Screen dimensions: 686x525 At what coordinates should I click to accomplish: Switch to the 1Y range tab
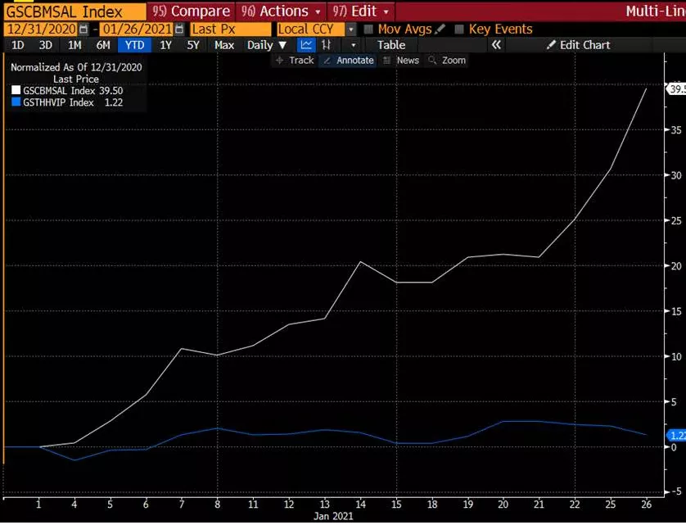[x=165, y=45]
